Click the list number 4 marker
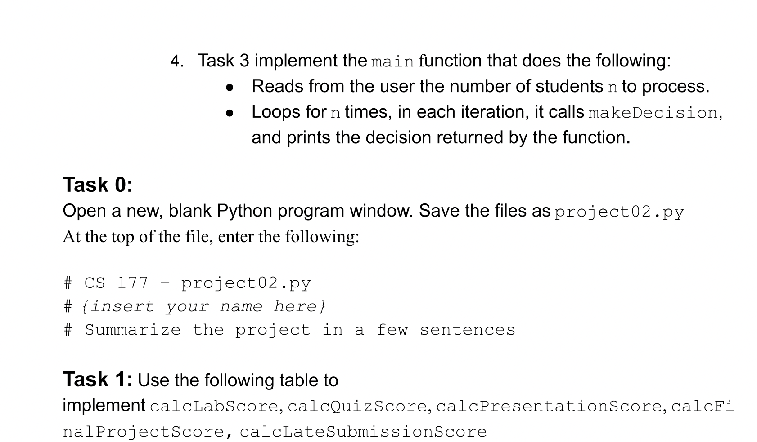Viewport: 757px width, 442px height. point(177,62)
